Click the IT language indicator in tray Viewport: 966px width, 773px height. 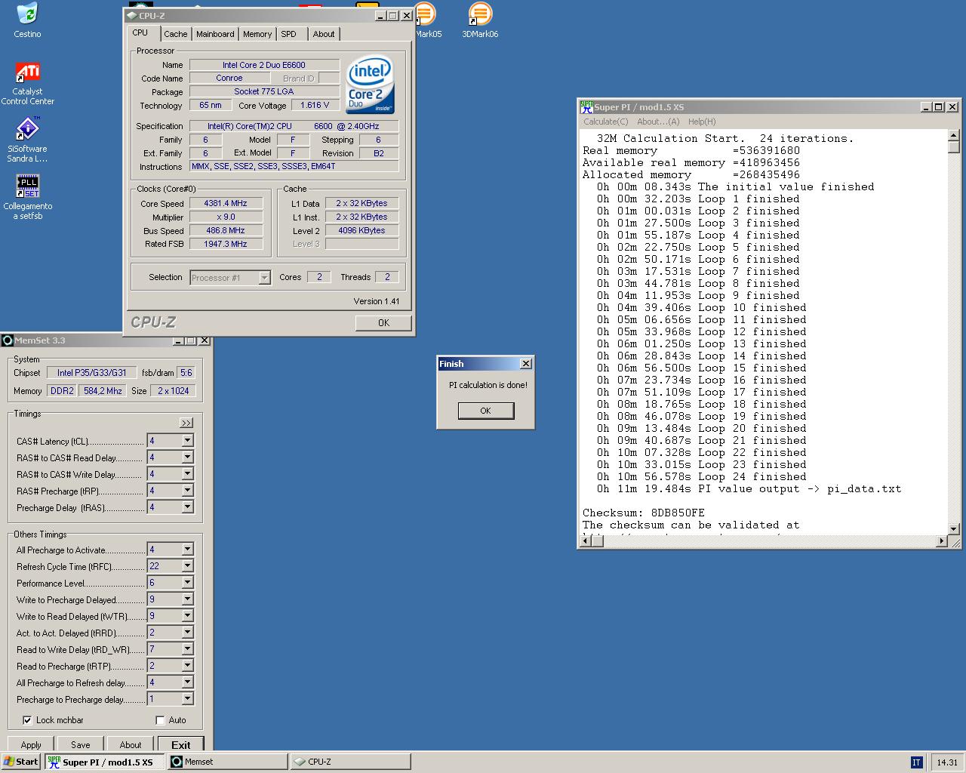pos(916,762)
